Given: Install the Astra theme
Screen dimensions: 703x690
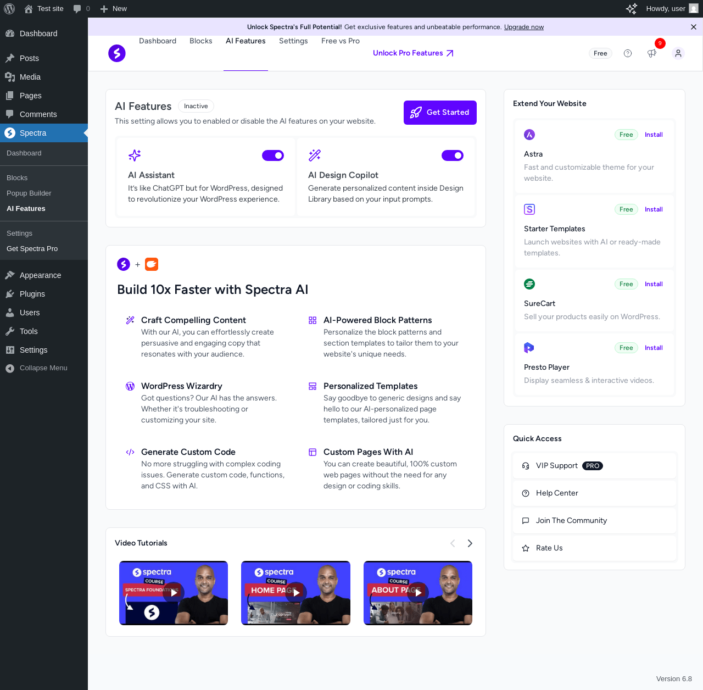Looking at the screenshot, I should (x=654, y=135).
